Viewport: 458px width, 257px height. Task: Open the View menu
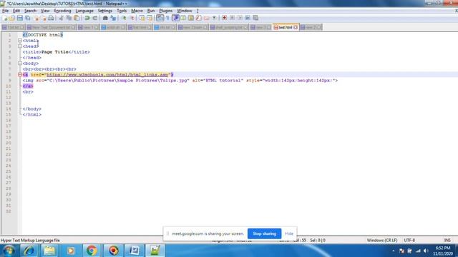point(45,11)
